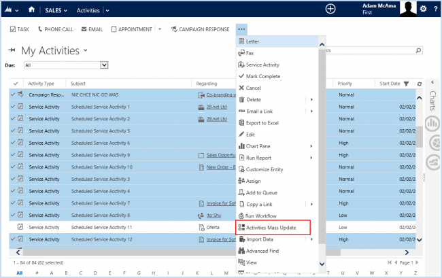This screenshot has height=278, width=442.
Task: Select Letter from the menu
Action: click(x=277, y=41)
